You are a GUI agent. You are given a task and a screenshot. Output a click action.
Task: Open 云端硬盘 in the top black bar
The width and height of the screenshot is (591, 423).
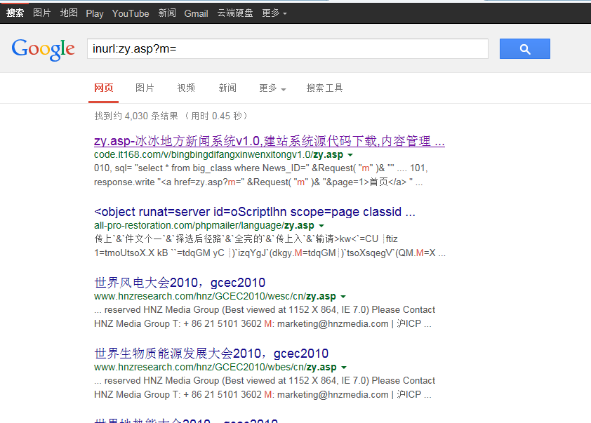pyautogui.click(x=235, y=13)
